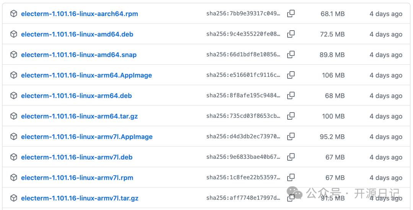Image resolution: width=413 pixels, height=210 pixels.
Task: Click electerm-1.101.16-linux-arm64.deb link
Action: pyautogui.click(x=76, y=96)
